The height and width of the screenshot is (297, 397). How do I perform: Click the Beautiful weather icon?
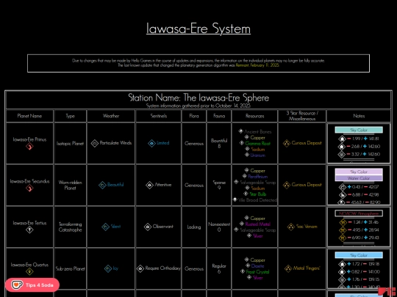(102, 185)
